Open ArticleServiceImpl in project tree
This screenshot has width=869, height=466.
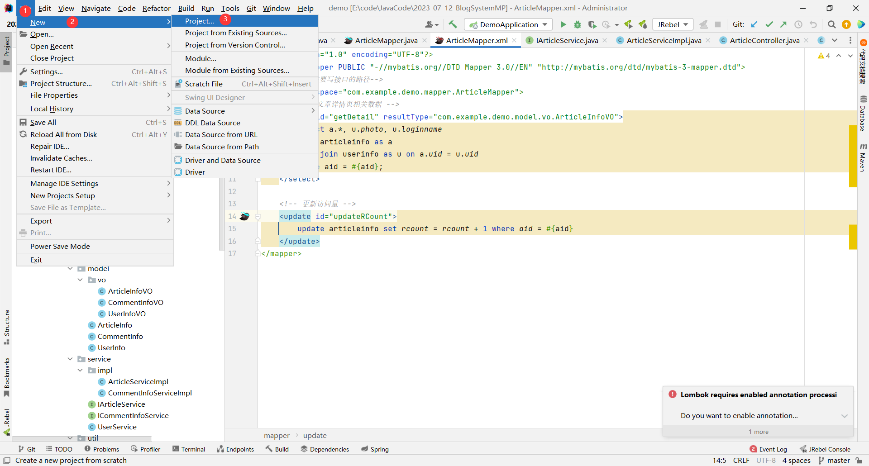click(138, 381)
